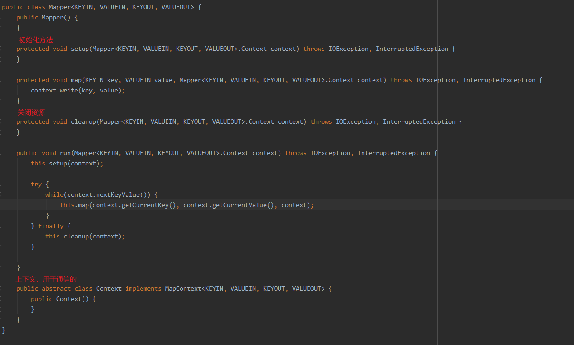This screenshot has height=345, width=574.
Task: Click Context in the abstract class Context declaration
Action: point(109,288)
